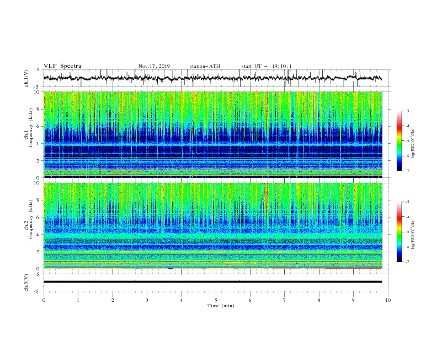Click "-5" on the ch.2 colorbar
The image size is (437, 337).
tap(407, 232)
